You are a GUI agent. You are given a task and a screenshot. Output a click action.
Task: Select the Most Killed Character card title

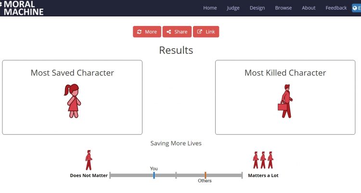pos(285,73)
